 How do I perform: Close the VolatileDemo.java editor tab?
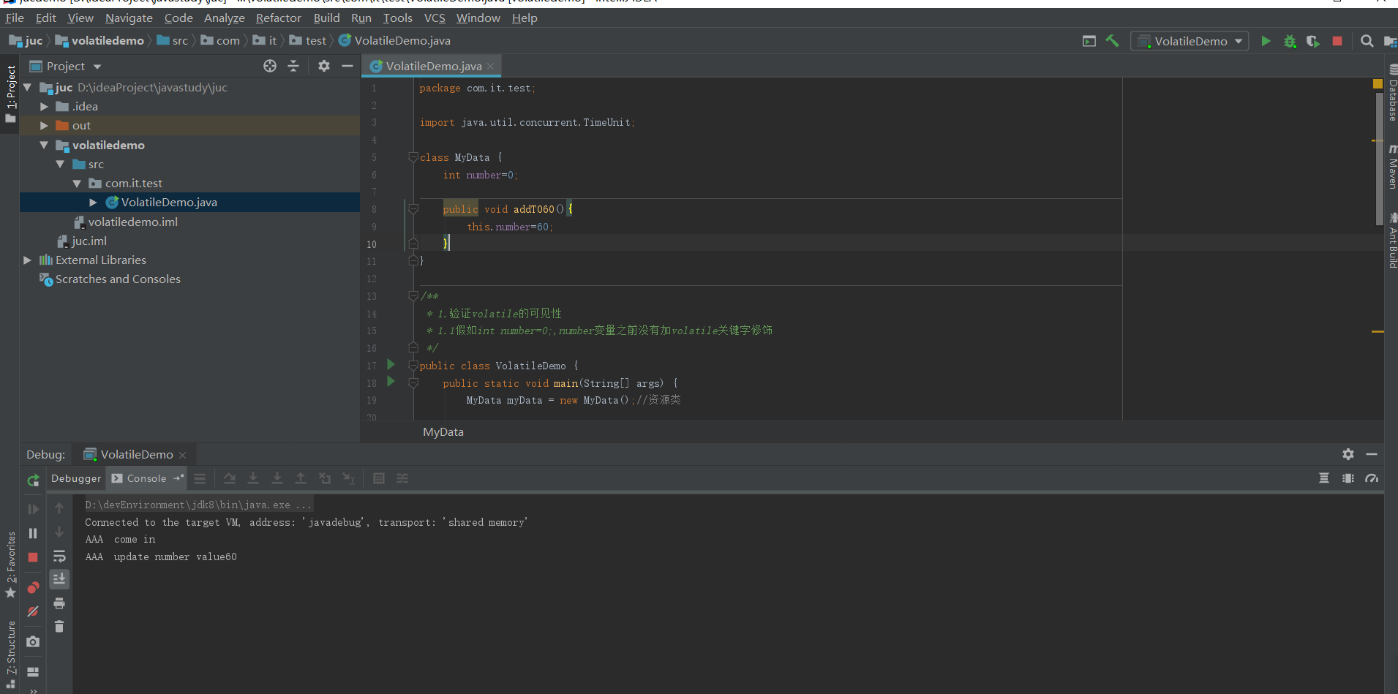pos(491,67)
